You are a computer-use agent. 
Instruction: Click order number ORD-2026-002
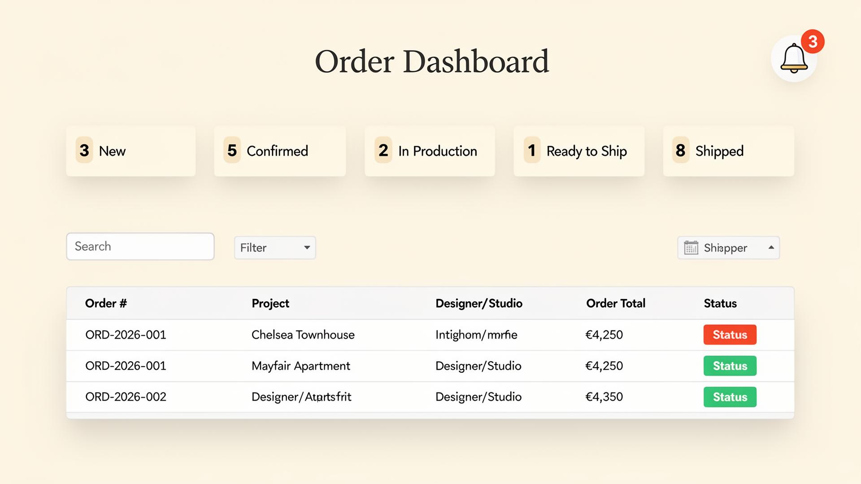126,397
